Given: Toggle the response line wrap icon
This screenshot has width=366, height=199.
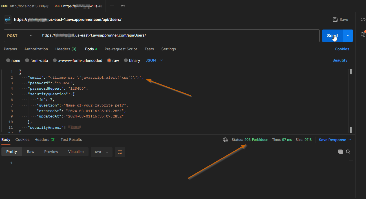Looking at the screenshot, I should (120, 152).
